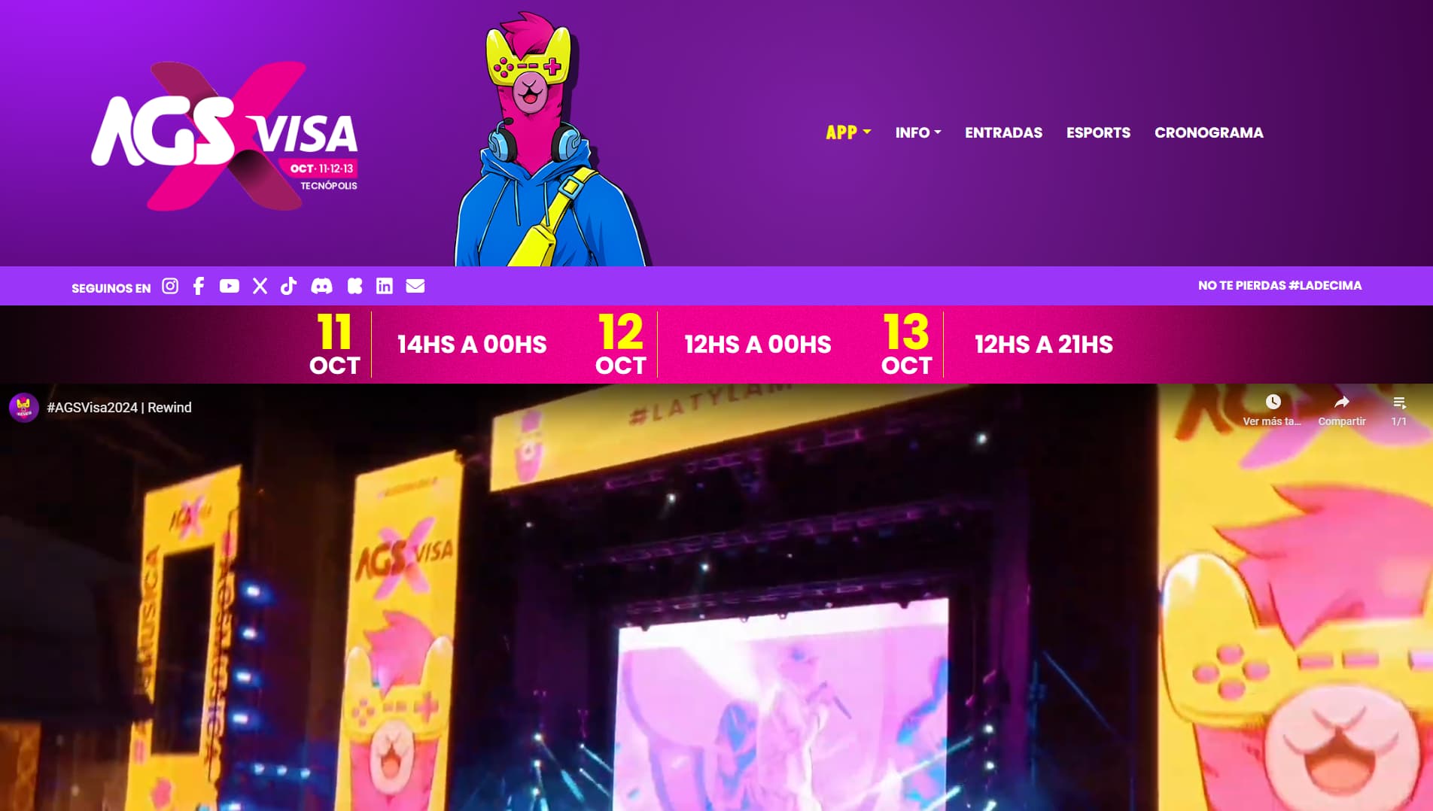Open the YouTube channel icon
The image size is (1433, 811).
(x=230, y=286)
